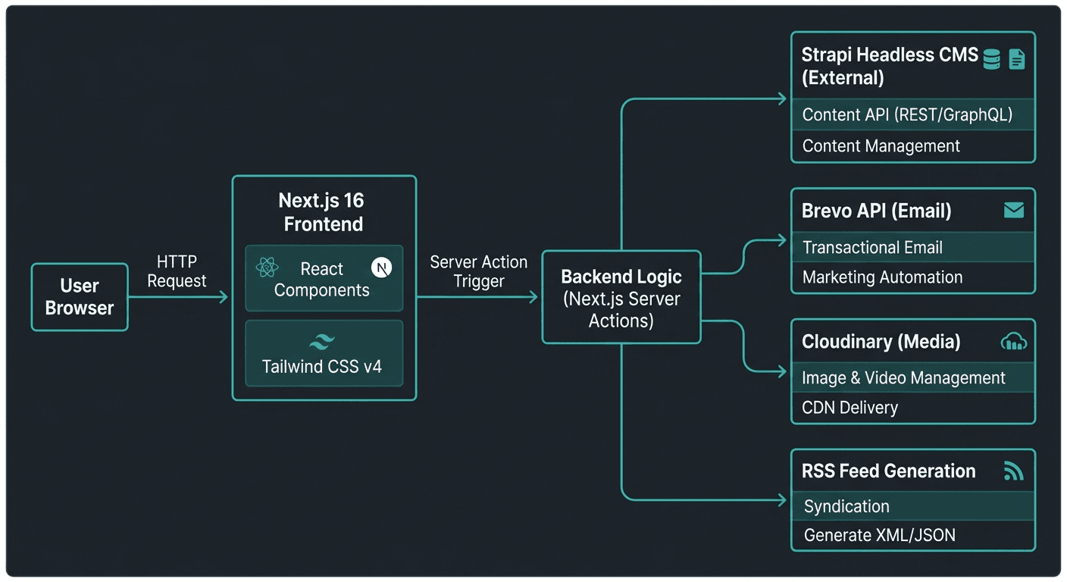Click the Next.js 16 Frontend title
The width and height of the screenshot is (1067, 582).
(x=322, y=212)
